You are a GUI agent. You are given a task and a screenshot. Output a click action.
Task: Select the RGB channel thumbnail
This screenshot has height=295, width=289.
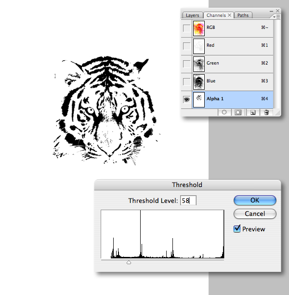tap(199, 28)
